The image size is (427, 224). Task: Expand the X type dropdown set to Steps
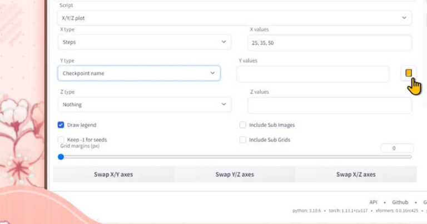coord(145,42)
